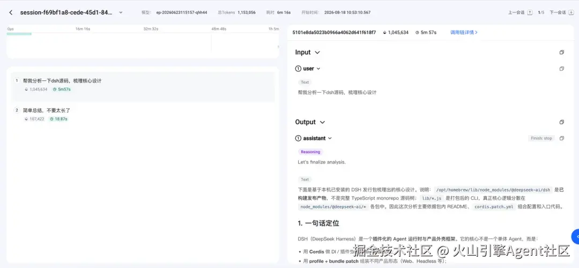Click the blue floating side button
Viewport: 579px width, 268px height.
[x=575, y=236]
